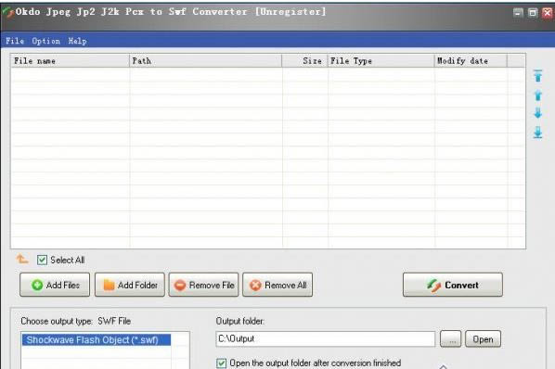555x369 pixels.
Task: Sort list by File name column header
Action: click(71, 61)
